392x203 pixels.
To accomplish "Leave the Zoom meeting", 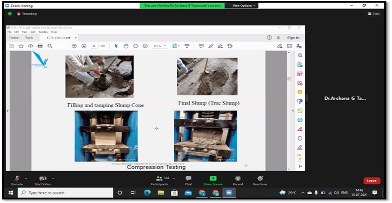I will point(371,181).
